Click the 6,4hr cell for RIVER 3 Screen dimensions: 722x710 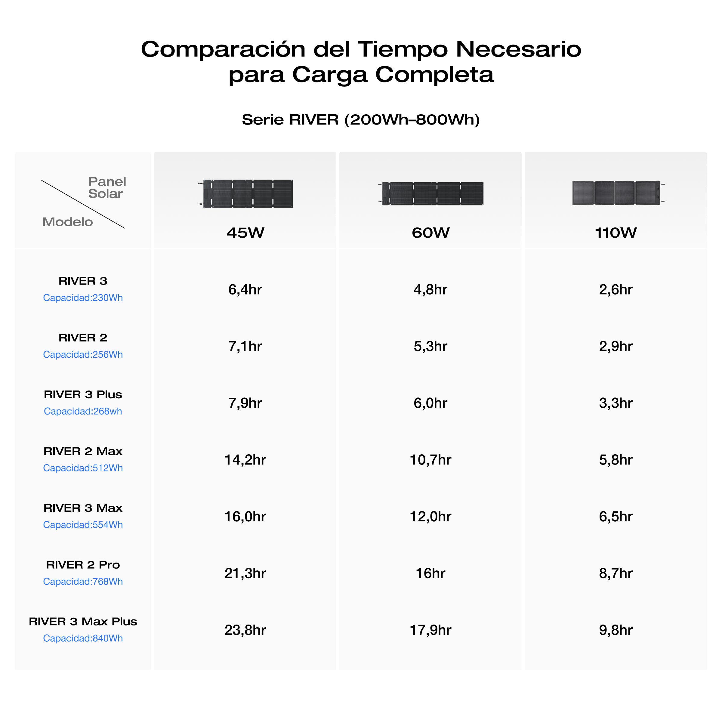tap(245, 289)
